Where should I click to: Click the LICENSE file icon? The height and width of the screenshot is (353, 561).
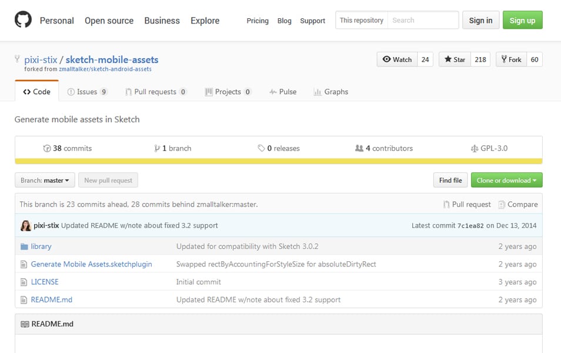click(x=24, y=282)
